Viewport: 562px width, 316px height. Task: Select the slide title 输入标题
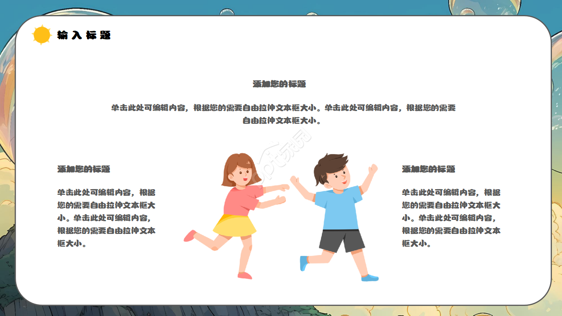(84, 36)
